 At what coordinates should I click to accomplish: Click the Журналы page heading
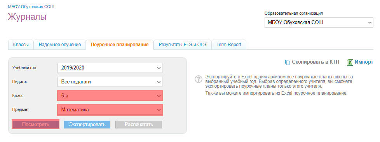(x=27, y=17)
